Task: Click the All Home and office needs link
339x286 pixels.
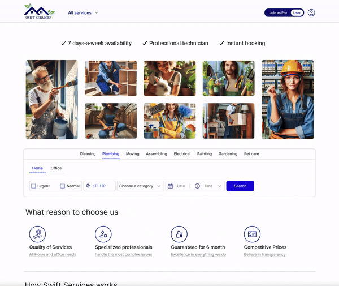Action: click(x=53, y=255)
